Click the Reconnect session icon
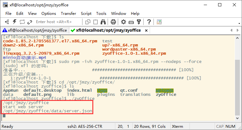Screen dimensions: 242x130 (x=22, y=22)
